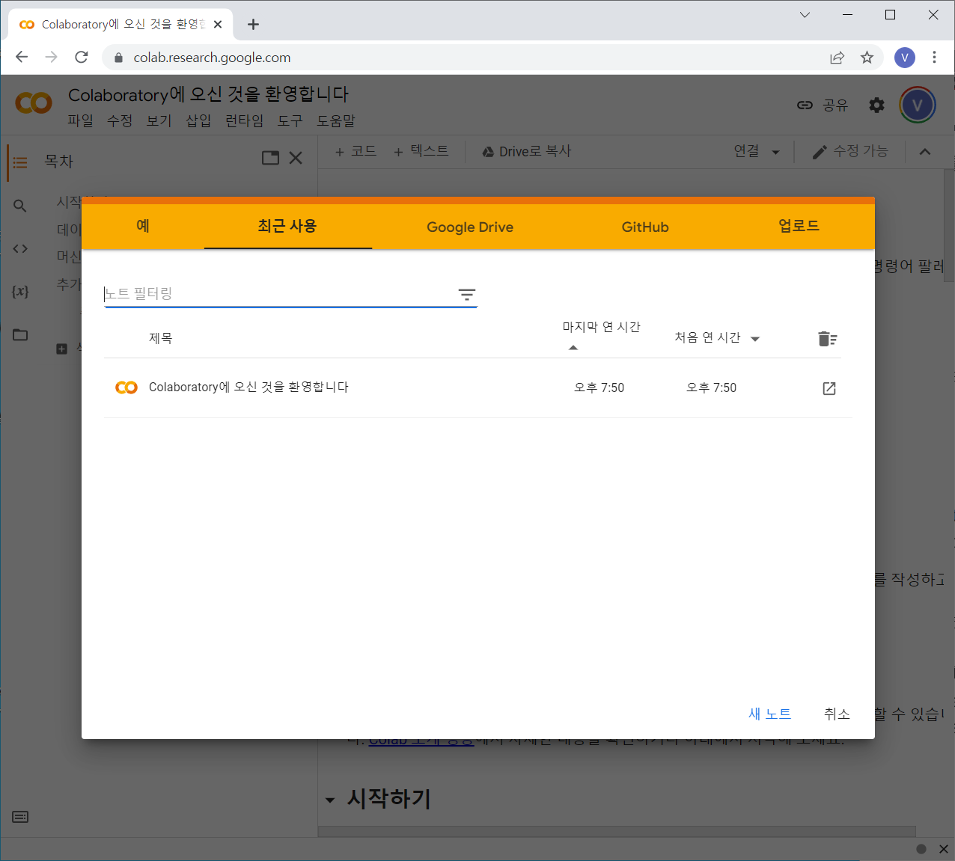Image resolution: width=955 pixels, height=861 pixels.
Task: Pop out the table of contents panel
Action: [270, 158]
